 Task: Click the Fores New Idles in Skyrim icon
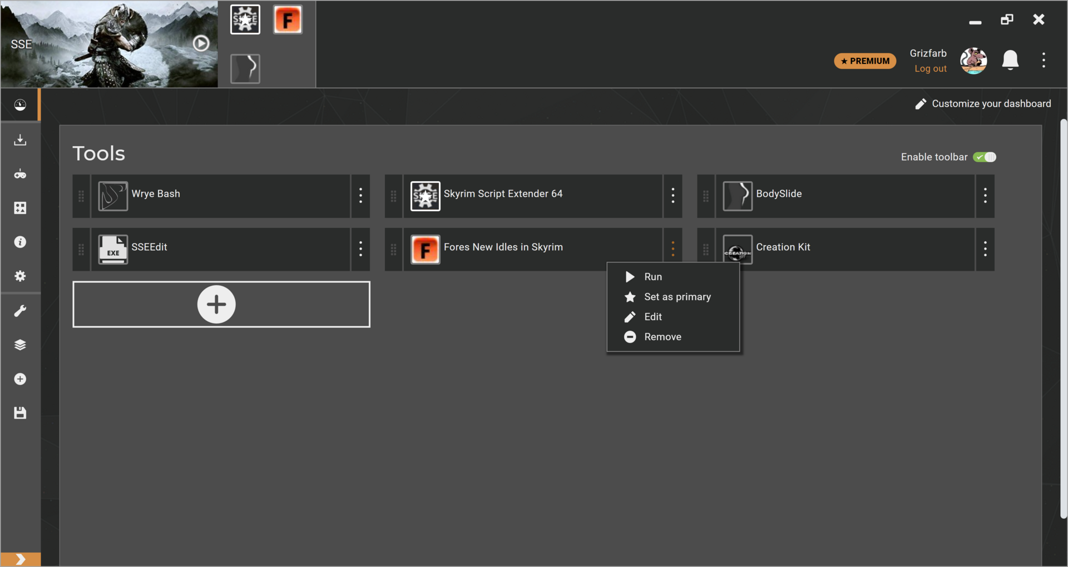click(425, 250)
